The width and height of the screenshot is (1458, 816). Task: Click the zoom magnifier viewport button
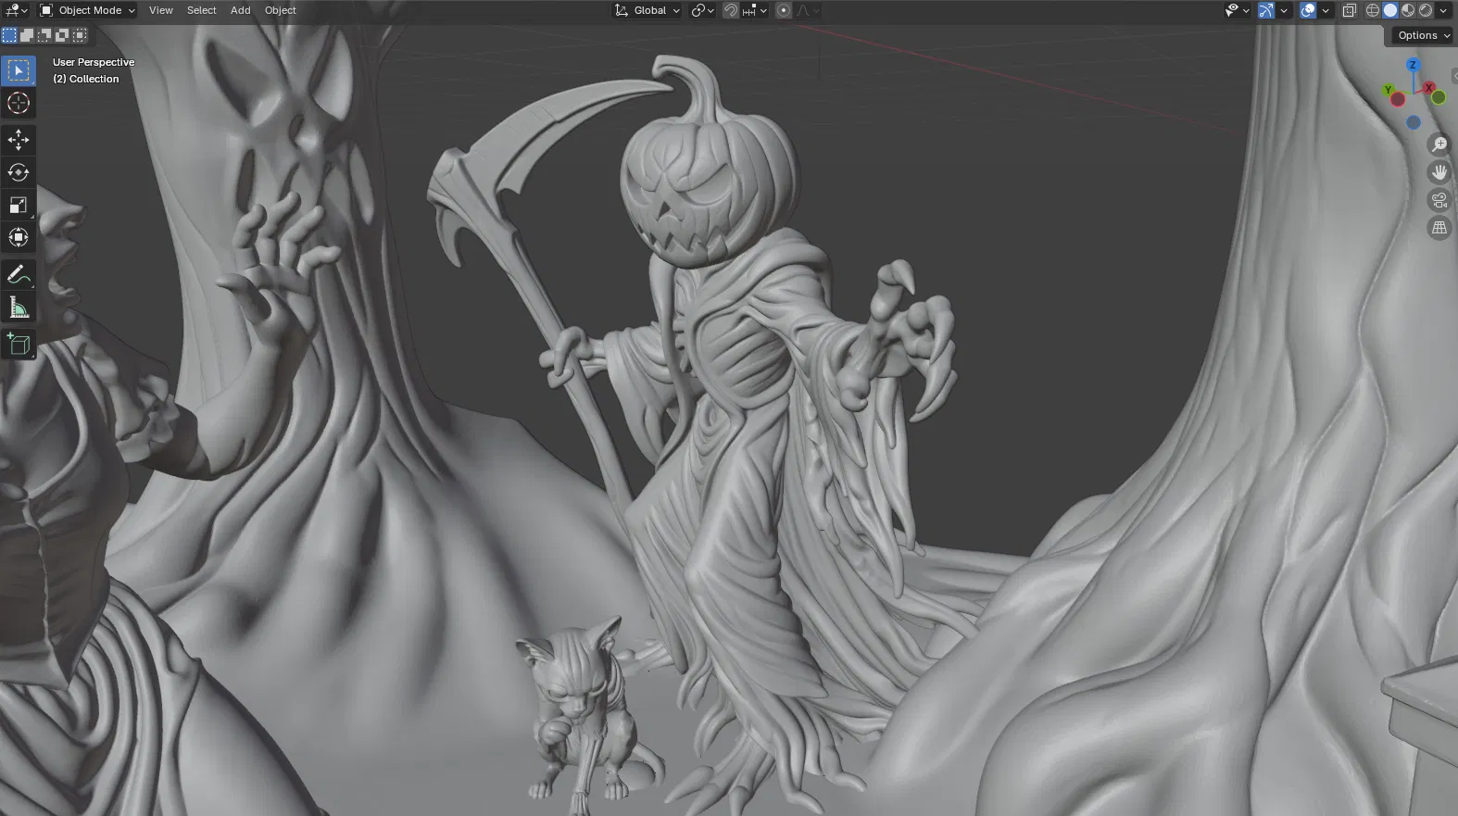click(1439, 144)
